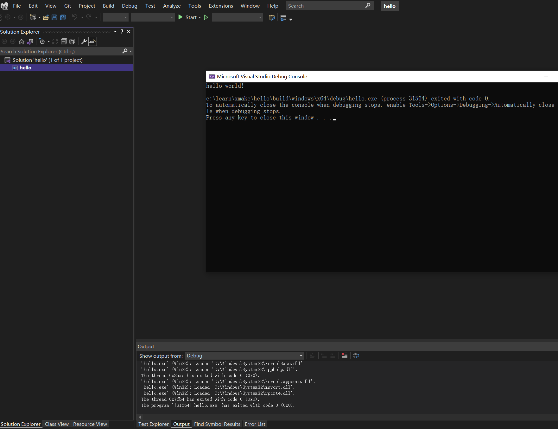Click the Output pane horizontal scrollbar left arrow

(x=140, y=417)
